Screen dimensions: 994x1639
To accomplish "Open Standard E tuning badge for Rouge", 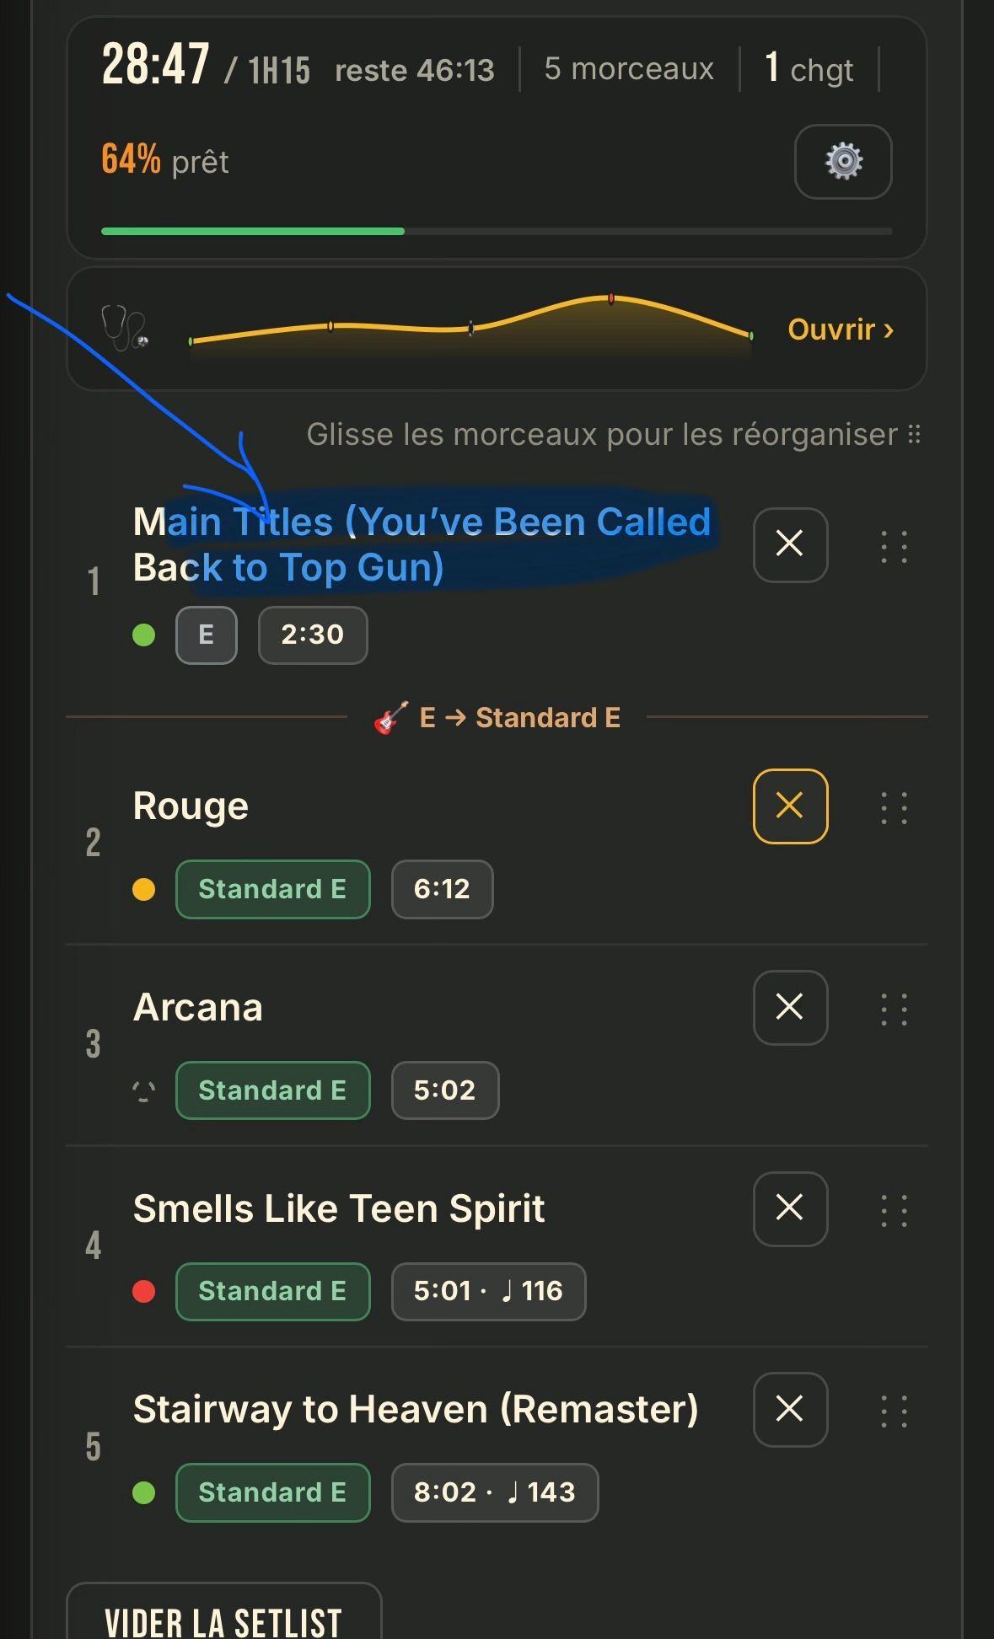I will (x=272, y=889).
